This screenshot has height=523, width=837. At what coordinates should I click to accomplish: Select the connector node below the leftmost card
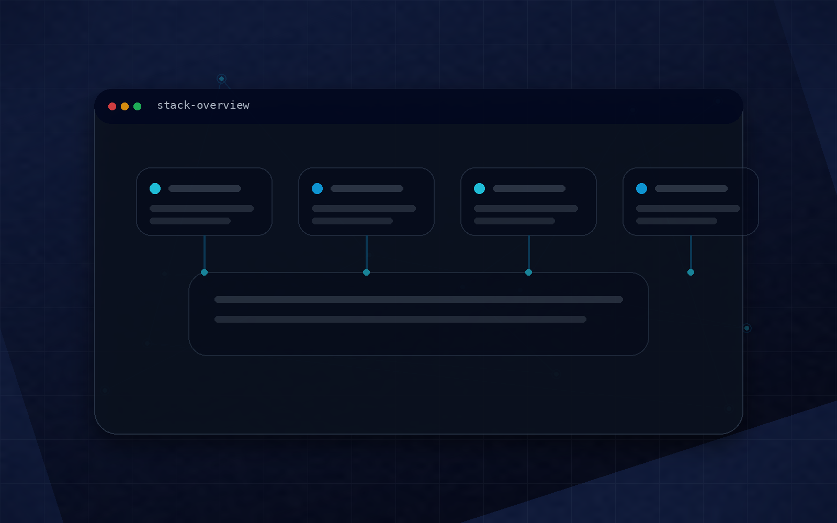pos(204,272)
